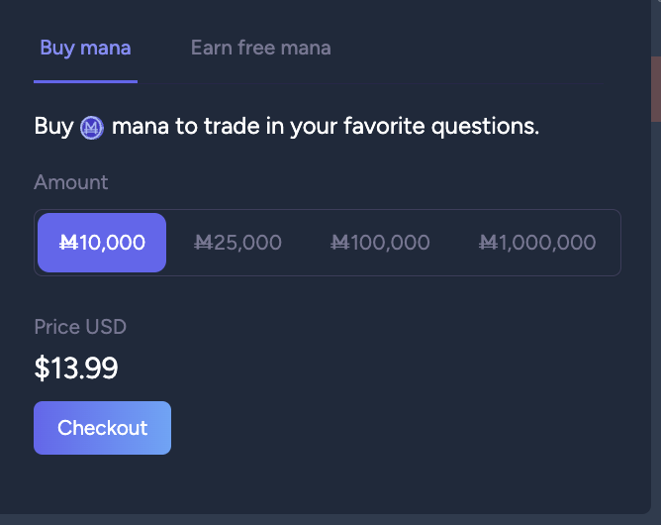Click the mana symbol before 10,000
This screenshot has height=525, width=661.
pyautogui.click(x=68, y=243)
